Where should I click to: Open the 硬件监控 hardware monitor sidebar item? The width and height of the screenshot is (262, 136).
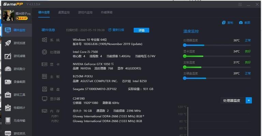(17, 30)
